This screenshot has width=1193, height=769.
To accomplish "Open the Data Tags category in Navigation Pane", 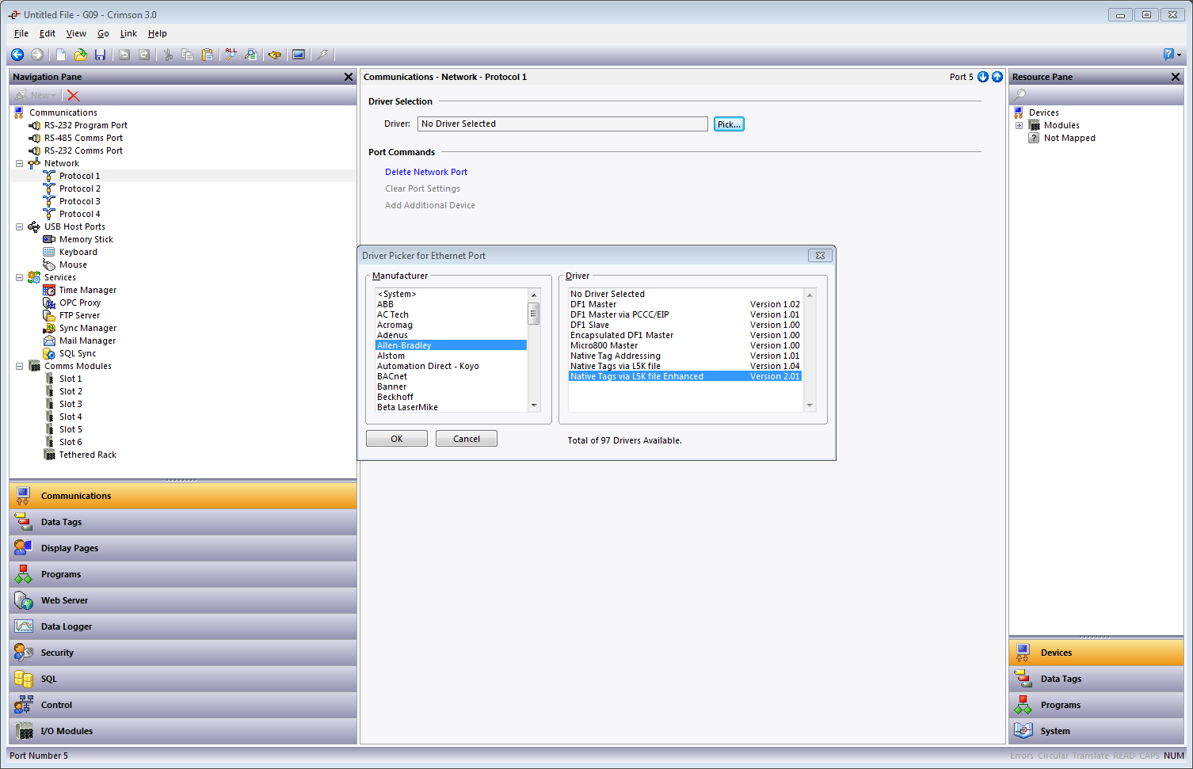I will (x=183, y=522).
